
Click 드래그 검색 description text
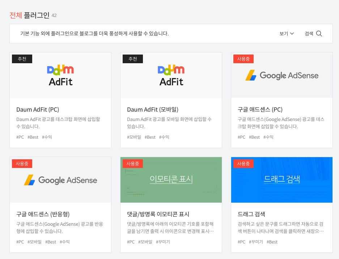pyautogui.click(x=281, y=228)
